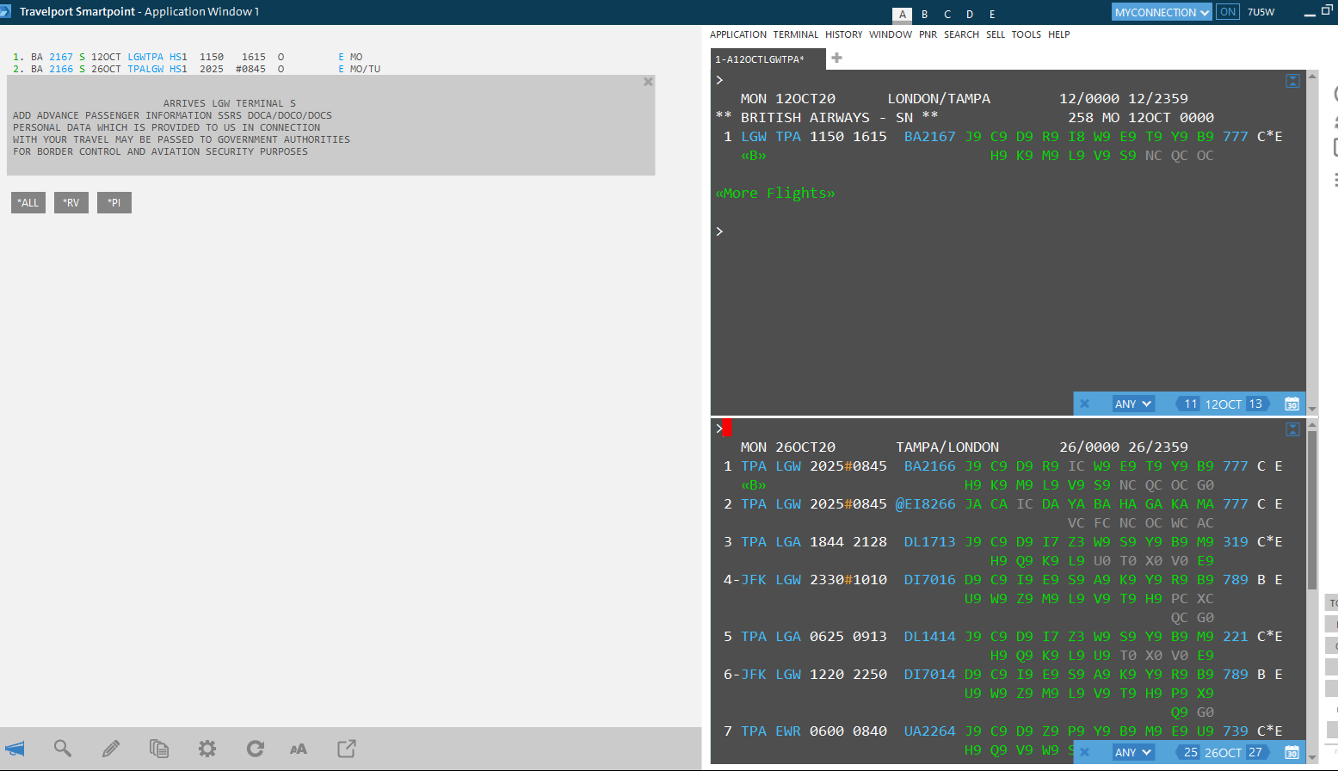Step to next day 13 from 12OCT

pos(1256,404)
